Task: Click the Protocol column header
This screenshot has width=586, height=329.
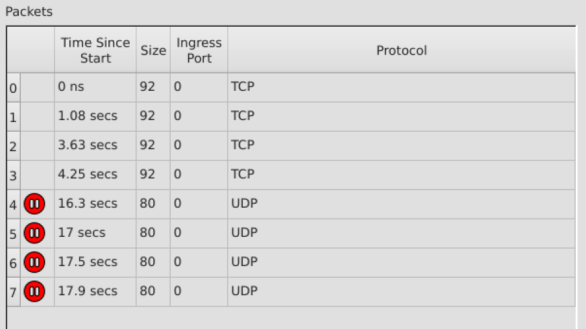Action: tap(401, 51)
